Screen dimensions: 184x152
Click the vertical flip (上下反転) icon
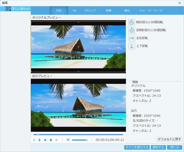pos(132,46)
